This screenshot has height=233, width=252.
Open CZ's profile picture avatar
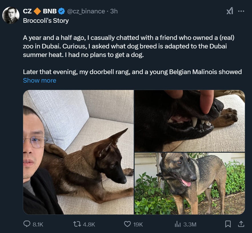[x=11, y=15]
